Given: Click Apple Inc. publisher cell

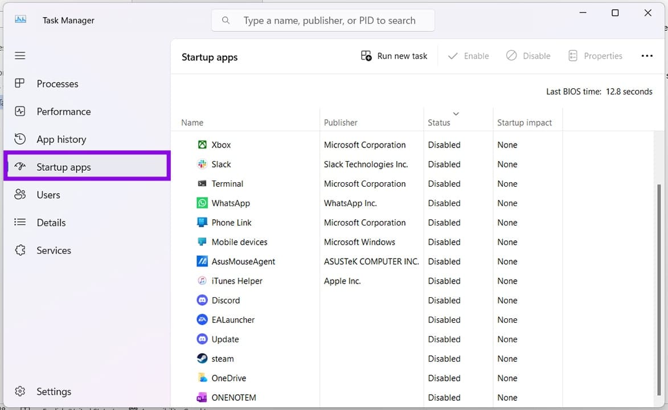Looking at the screenshot, I should [342, 281].
